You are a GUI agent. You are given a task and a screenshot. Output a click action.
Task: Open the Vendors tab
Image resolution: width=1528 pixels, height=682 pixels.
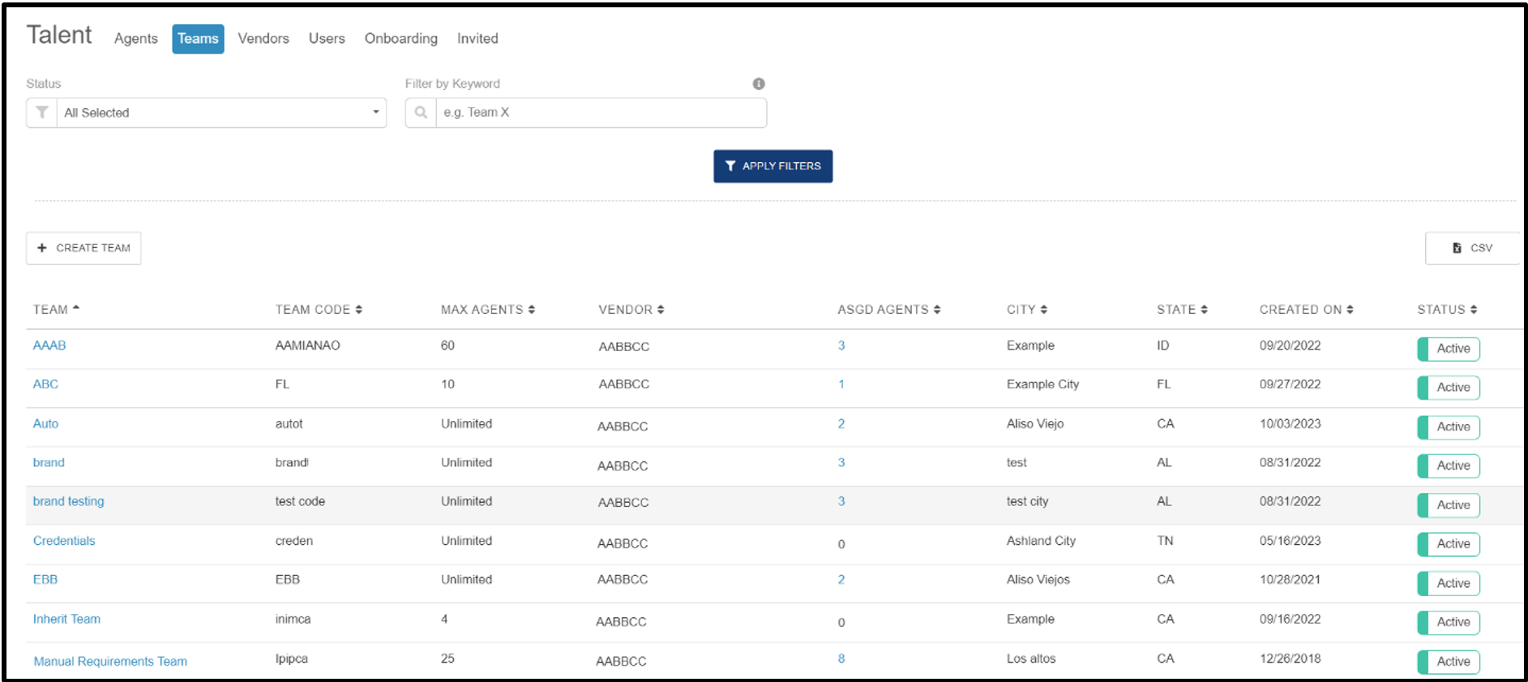[263, 38]
